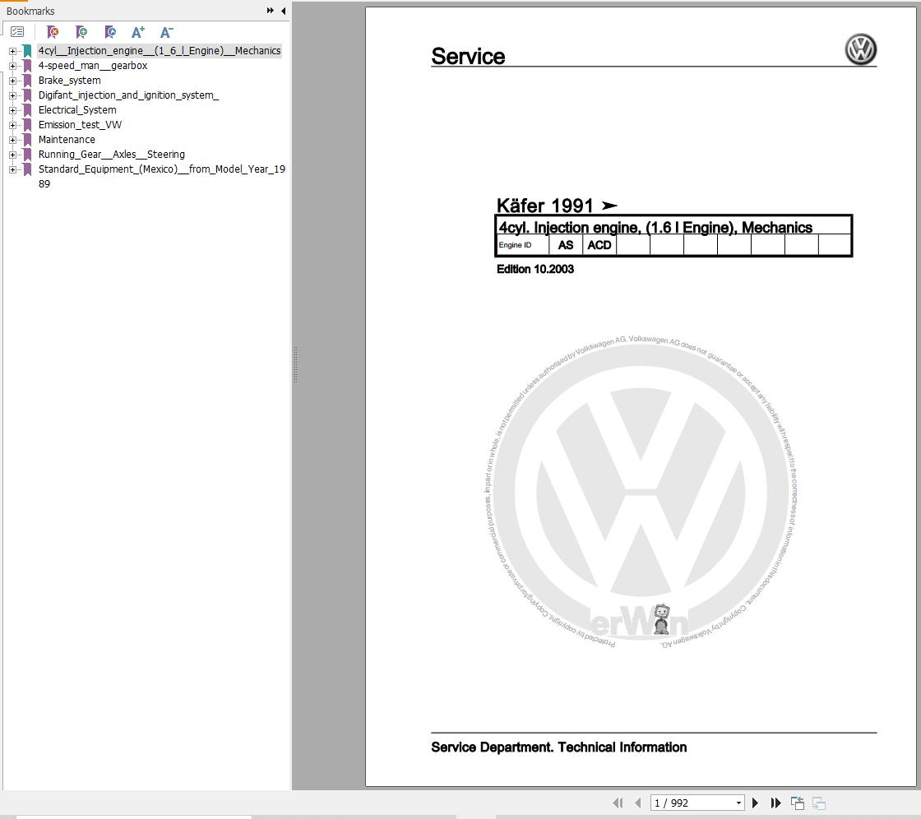The height and width of the screenshot is (819, 921).
Task: Click the teal bookmark icon of 4cyl Injection engine
Action: point(27,51)
